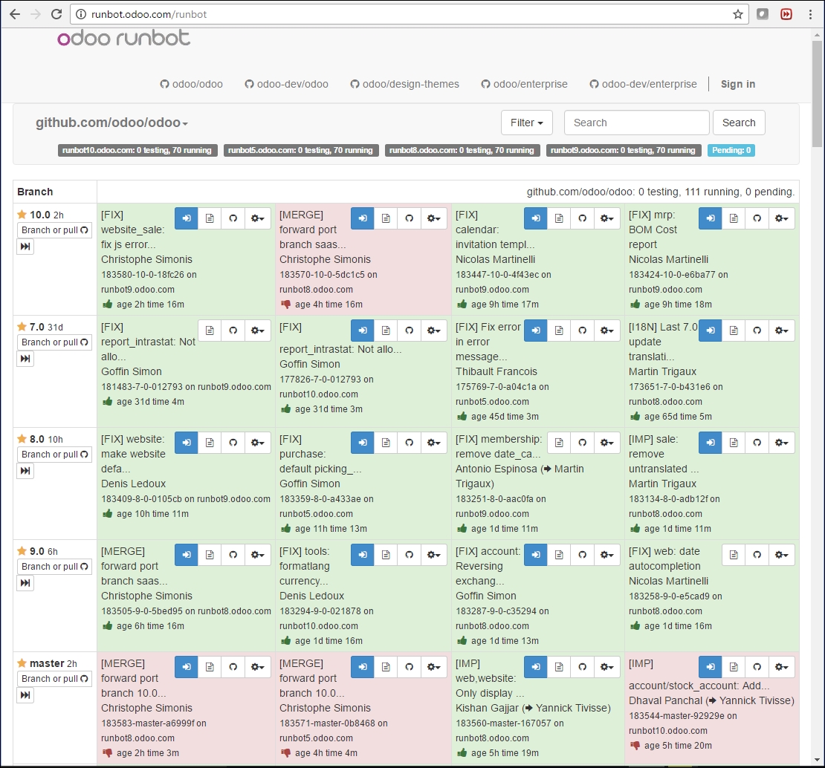
Task: Click GitHub icon for build 183134-8-0-adb12f
Action: 757,443
